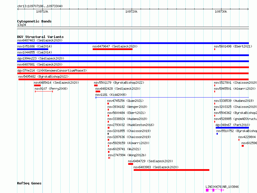Click nsv3527801 (Chaisson2019) label
The height and width of the screenshot is (193, 257).
236,83
